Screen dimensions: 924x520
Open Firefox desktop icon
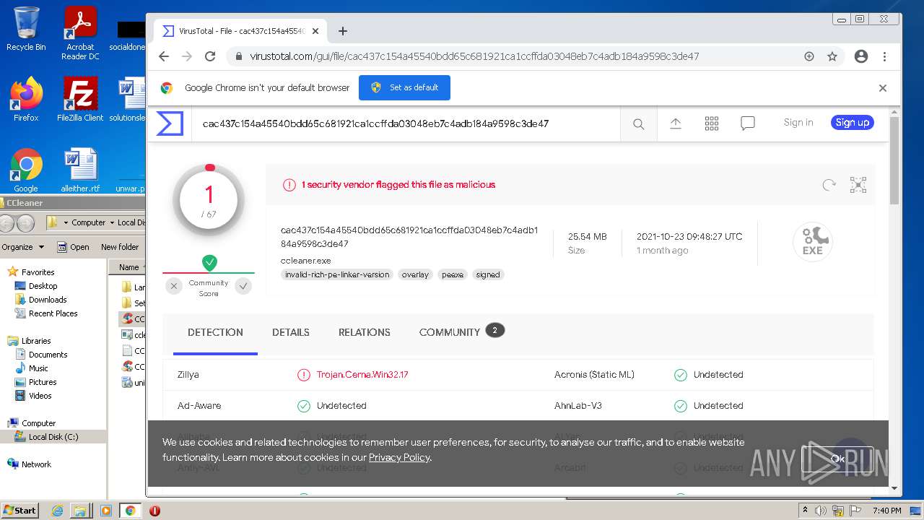26,99
